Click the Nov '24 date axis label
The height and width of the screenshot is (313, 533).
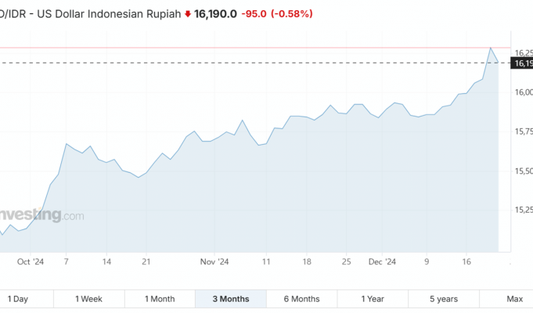(214, 262)
